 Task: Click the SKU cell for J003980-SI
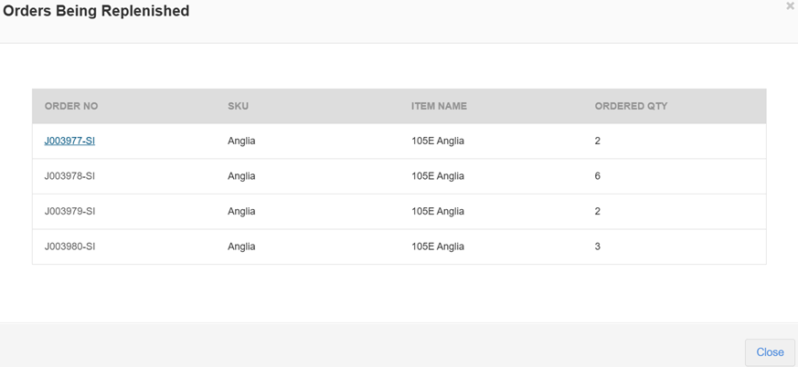click(x=241, y=246)
